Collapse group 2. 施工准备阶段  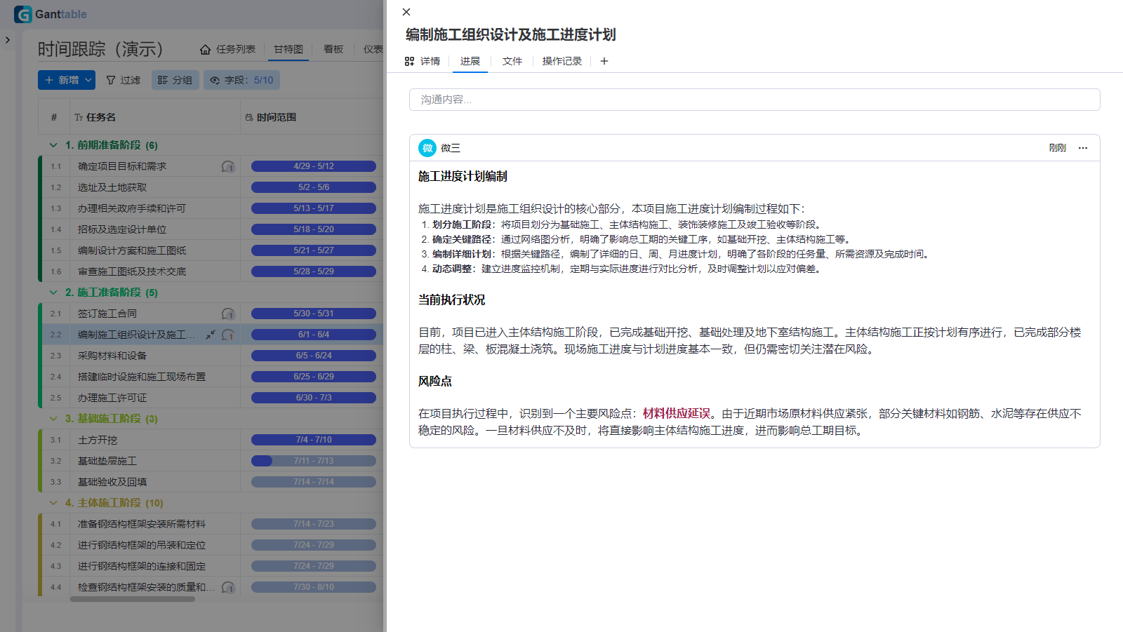[53, 293]
